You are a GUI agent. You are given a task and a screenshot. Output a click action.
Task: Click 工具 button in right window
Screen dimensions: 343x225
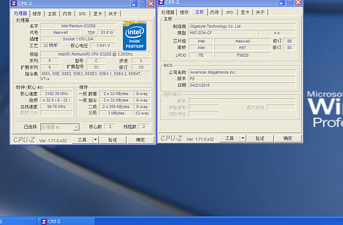[x=230, y=138]
